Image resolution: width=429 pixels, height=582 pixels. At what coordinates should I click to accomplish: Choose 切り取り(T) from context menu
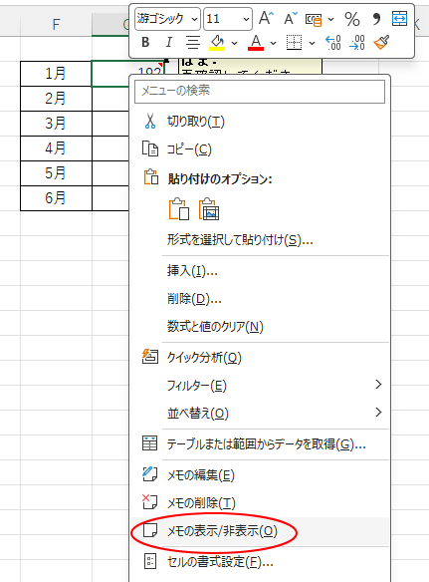(260, 122)
